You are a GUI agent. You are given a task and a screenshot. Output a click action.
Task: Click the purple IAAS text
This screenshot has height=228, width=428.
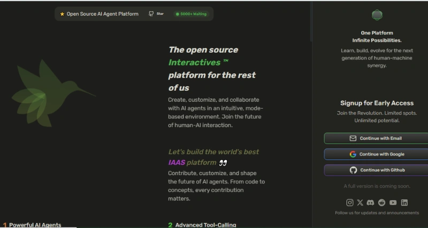(177, 162)
